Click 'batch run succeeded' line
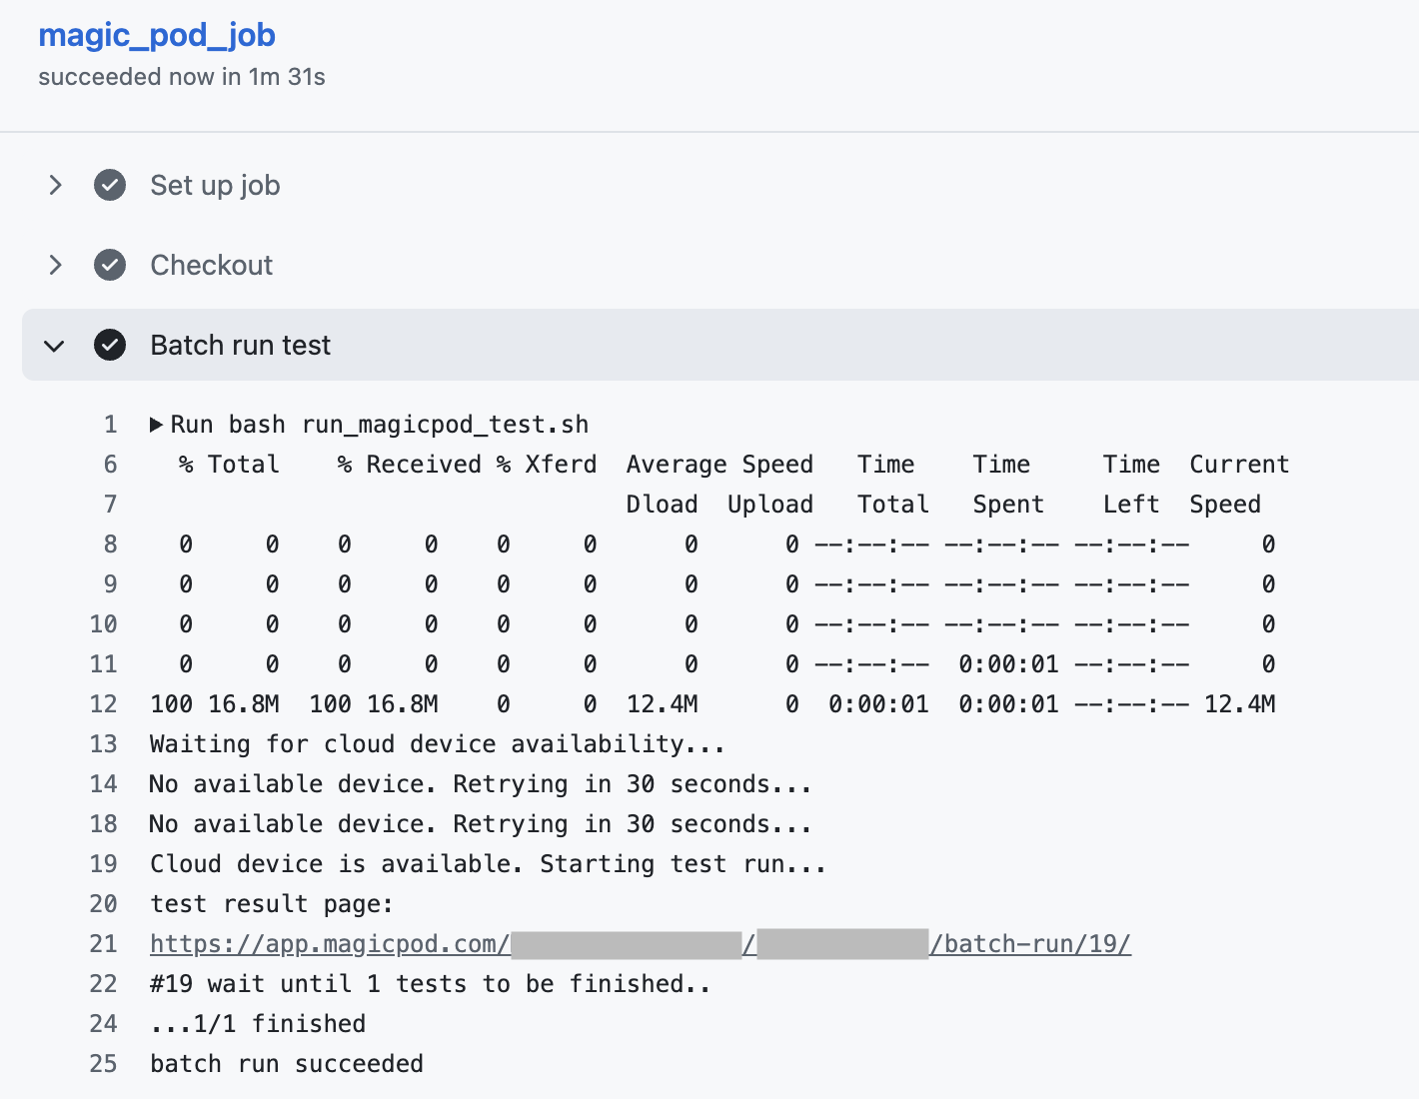This screenshot has width=1419, height=1099. [287, 1064]
